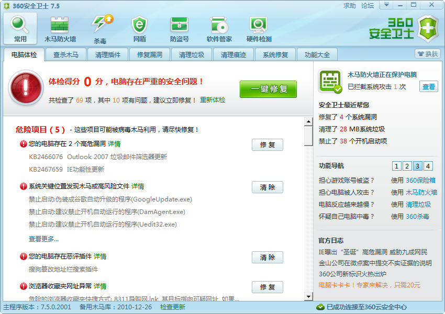Open the 木马防火墙 link in 功能导航
This screenshot has height=314, width=445.
[x=421, y=192]
